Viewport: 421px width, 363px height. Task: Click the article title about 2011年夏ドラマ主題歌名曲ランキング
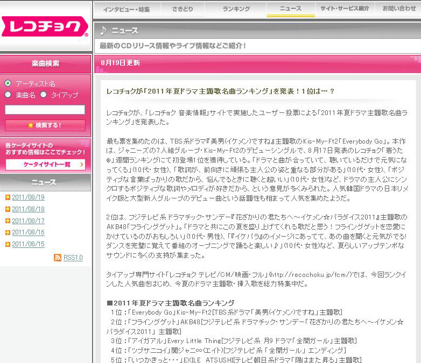[x=220, y=91]
